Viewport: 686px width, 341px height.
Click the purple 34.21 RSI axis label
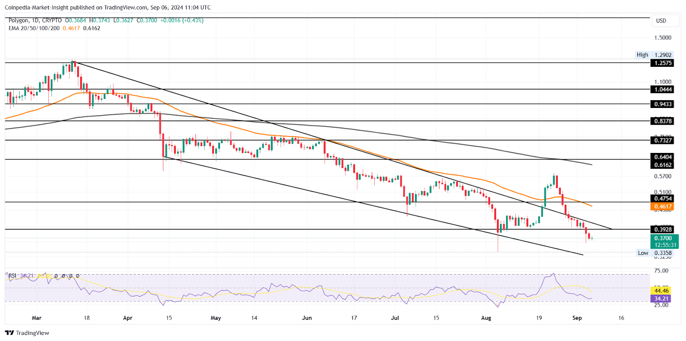point(660,299)
